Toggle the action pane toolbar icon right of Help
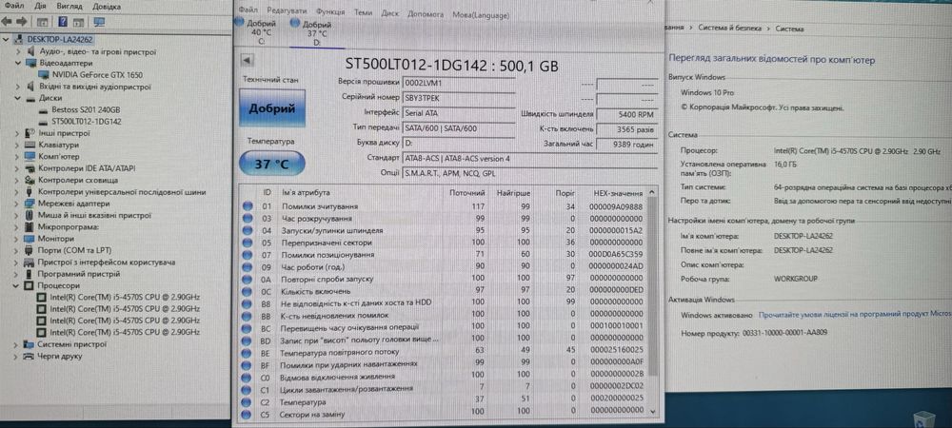The height and width of the screenshot is (428, 952). (78, 23)
